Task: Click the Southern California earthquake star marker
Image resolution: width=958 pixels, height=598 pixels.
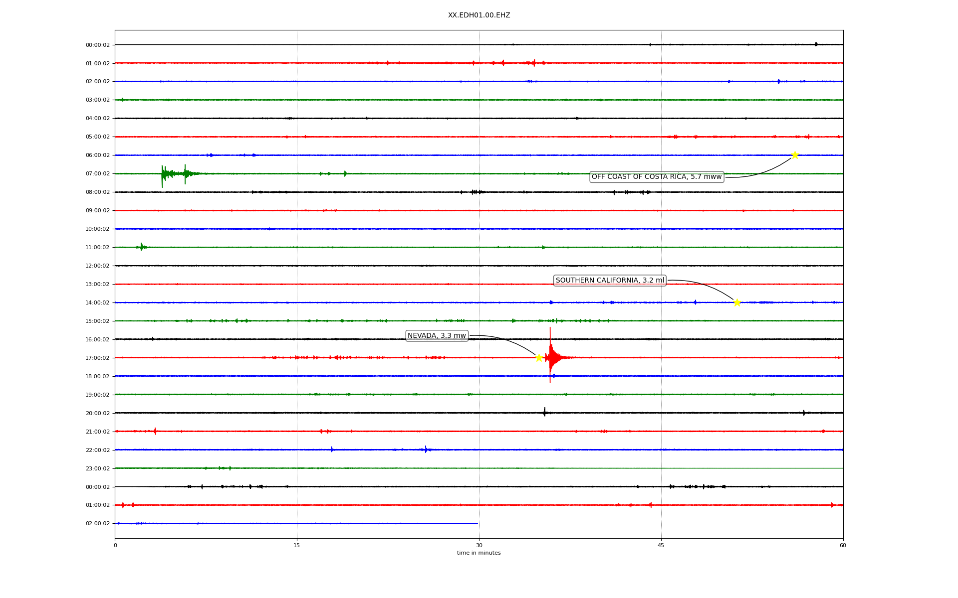Action: coord(737,302)
